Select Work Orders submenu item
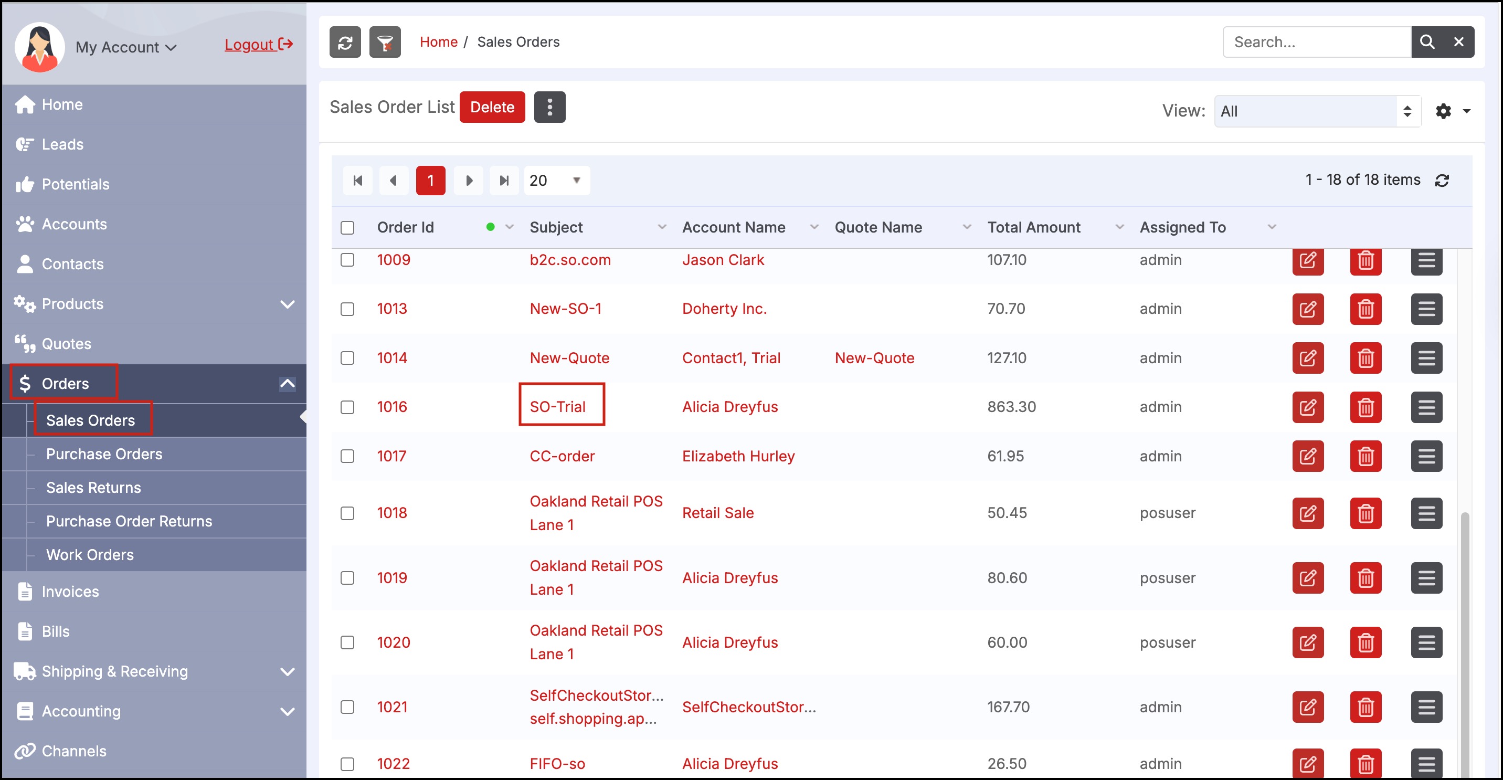This screenshot has height=780, width=1503. (x=90, y=555)
